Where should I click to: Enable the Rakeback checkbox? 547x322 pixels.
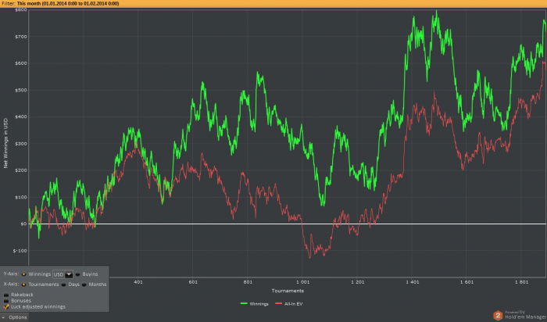point(6,295)
